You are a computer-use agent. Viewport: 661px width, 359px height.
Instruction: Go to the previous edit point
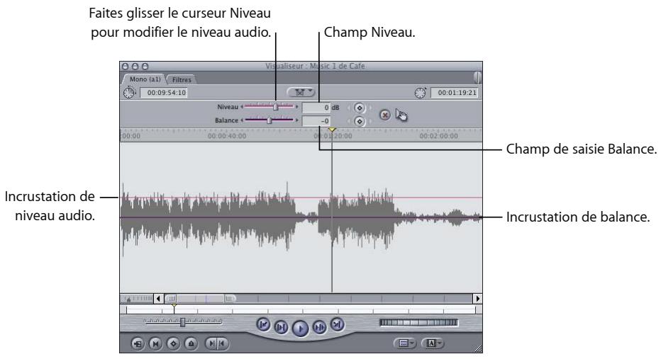click(263, 324)
